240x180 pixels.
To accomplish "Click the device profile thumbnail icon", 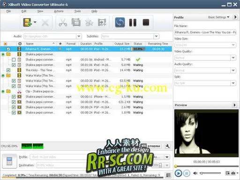I will [x=9, y=161].
